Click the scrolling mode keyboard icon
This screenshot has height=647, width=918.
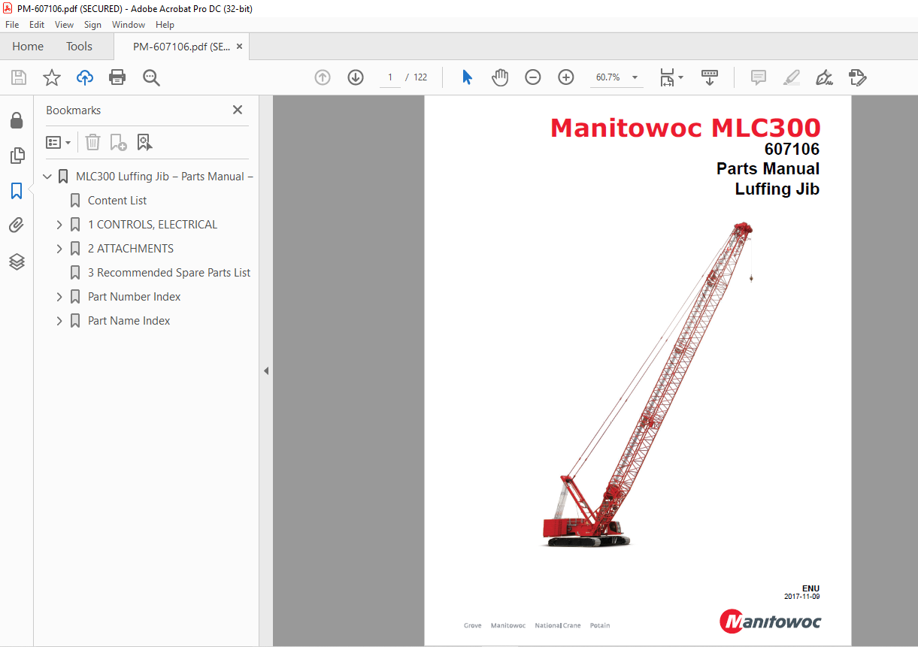pyautogui.click(x=710, y=77)
